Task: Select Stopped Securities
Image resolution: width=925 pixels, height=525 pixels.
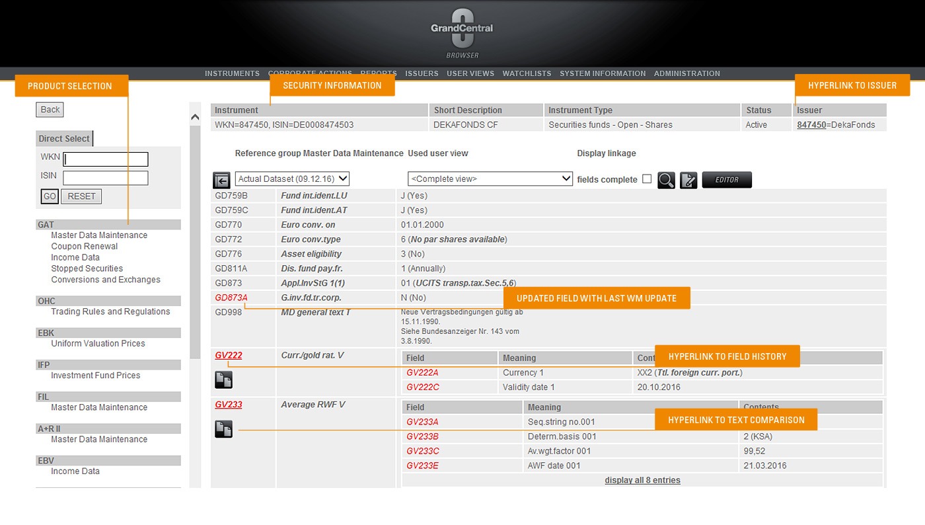Action: [87, 268]
